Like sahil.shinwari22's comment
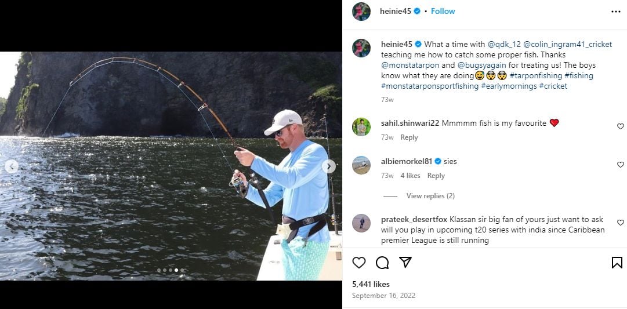Image resolution: width=627 pixels, height=309 pixels. pyautogui.click(x=620, y=126)
